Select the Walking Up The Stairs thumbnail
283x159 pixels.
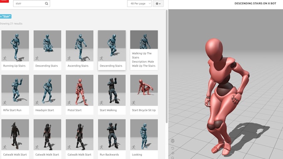pos(144,40)
